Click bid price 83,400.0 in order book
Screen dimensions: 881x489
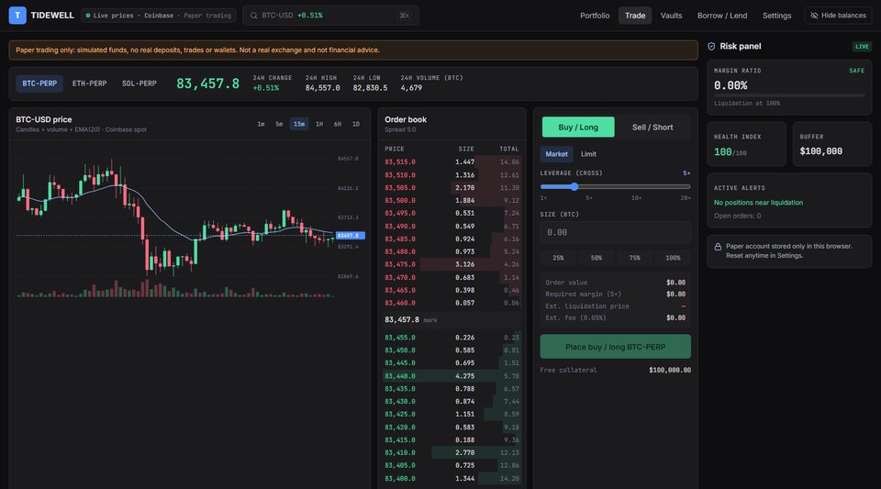tap(400, 479)
